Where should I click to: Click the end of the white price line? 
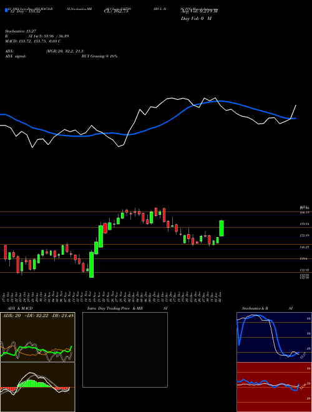tap(296, 105)
